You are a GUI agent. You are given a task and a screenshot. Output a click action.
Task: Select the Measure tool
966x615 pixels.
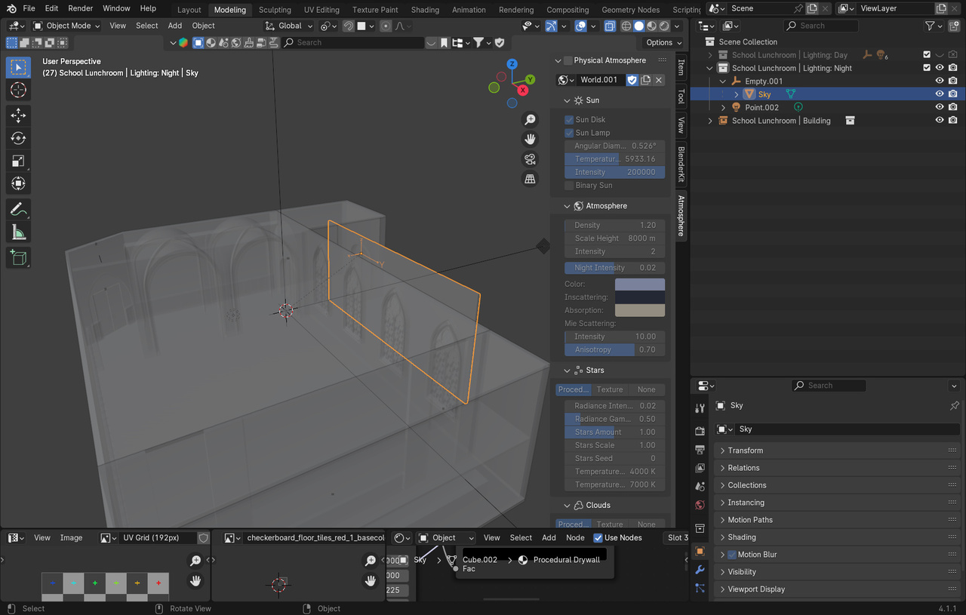19,232
